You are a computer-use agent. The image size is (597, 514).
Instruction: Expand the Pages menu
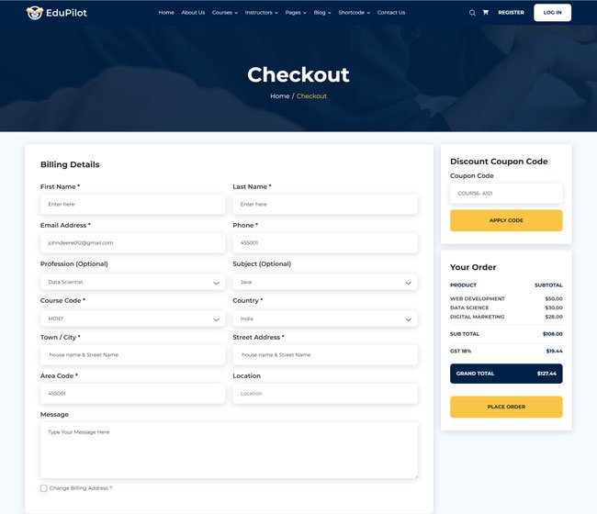point(296,13)
